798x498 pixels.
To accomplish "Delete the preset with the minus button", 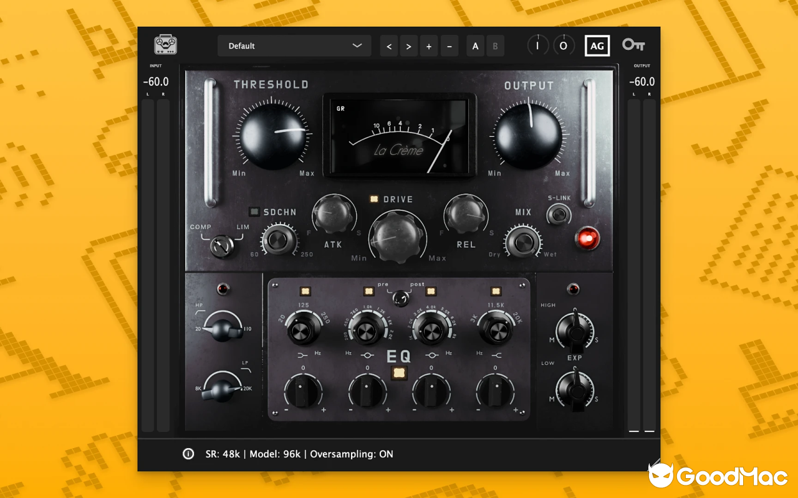I will 449,45.
